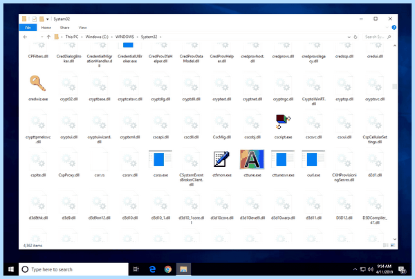
Task: Select the crypt32.dll file icon
Action: pos(68,84)
